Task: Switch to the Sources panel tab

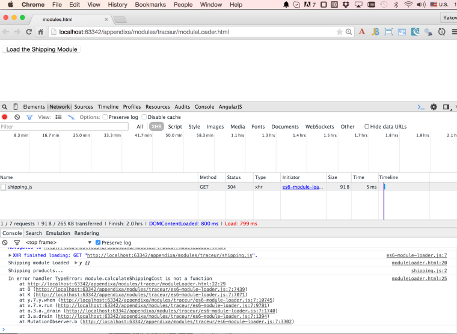Action: 84,107
